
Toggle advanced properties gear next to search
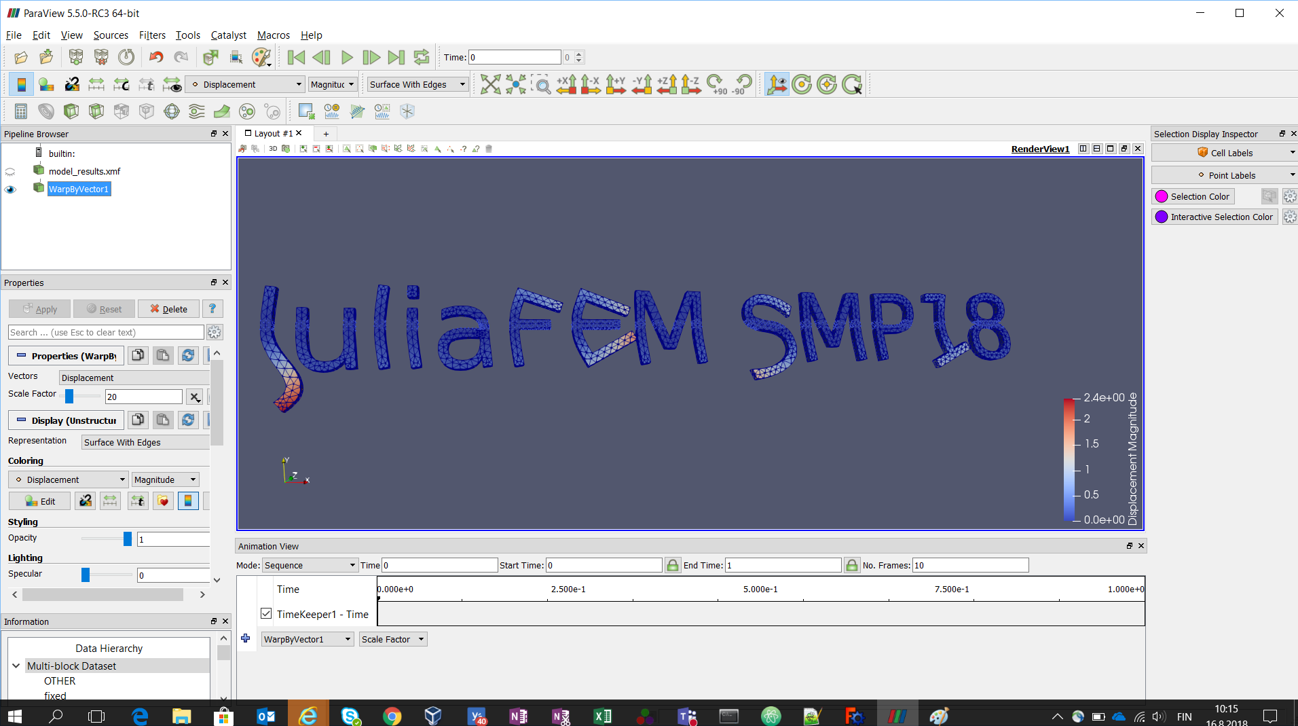tap(215, 332)
